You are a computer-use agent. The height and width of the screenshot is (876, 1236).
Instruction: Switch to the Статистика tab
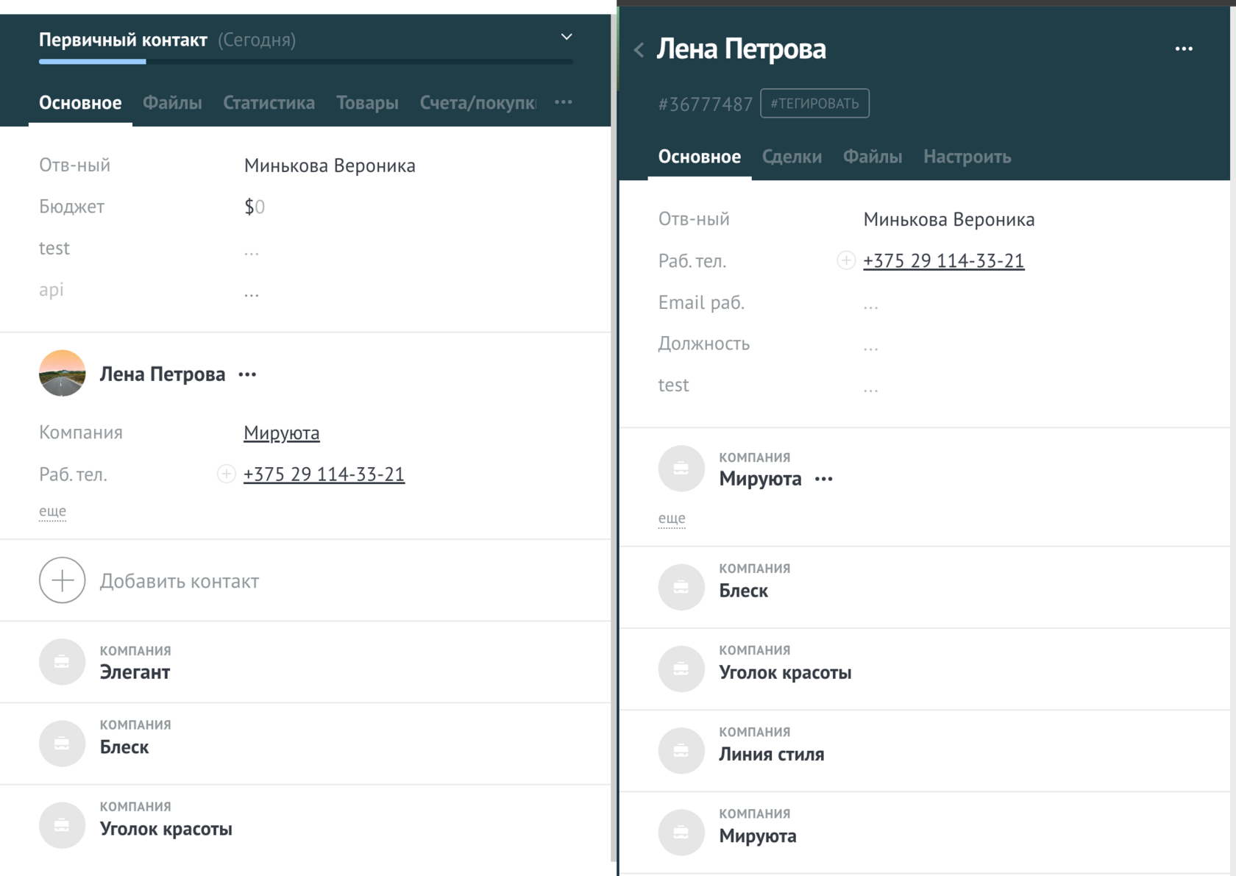coord(269,102)
